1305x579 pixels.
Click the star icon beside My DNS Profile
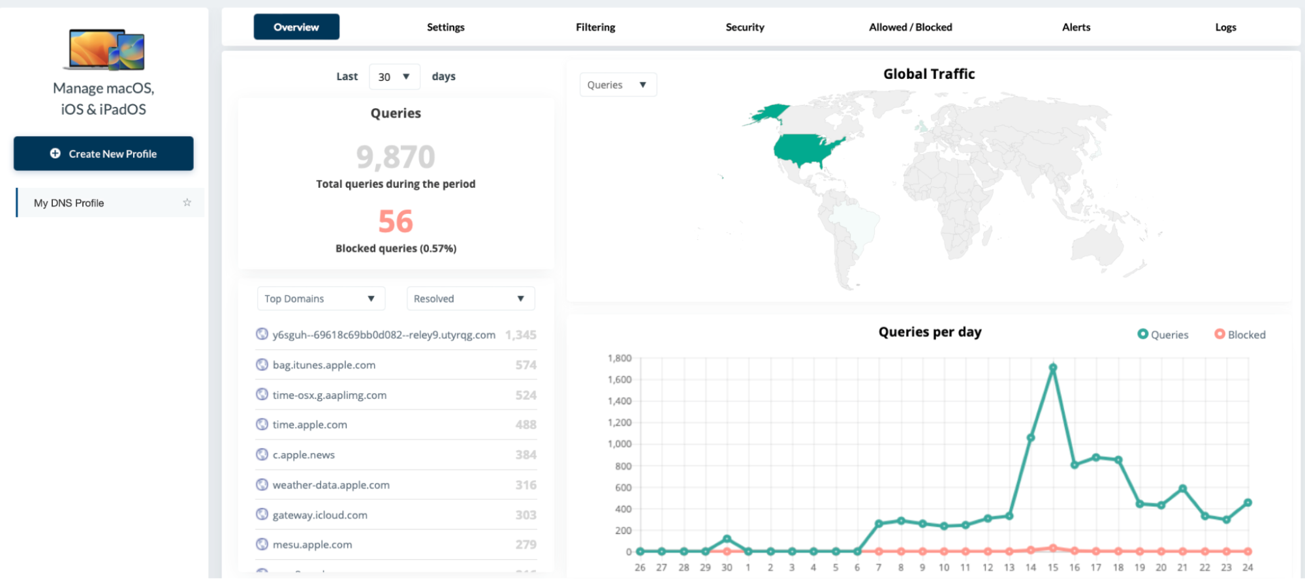click(187, 203)
